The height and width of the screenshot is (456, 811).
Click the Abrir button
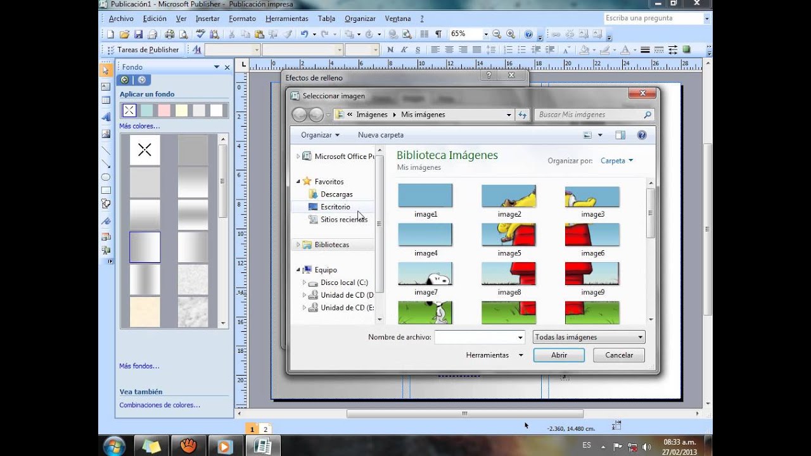(x=559, y=355)
